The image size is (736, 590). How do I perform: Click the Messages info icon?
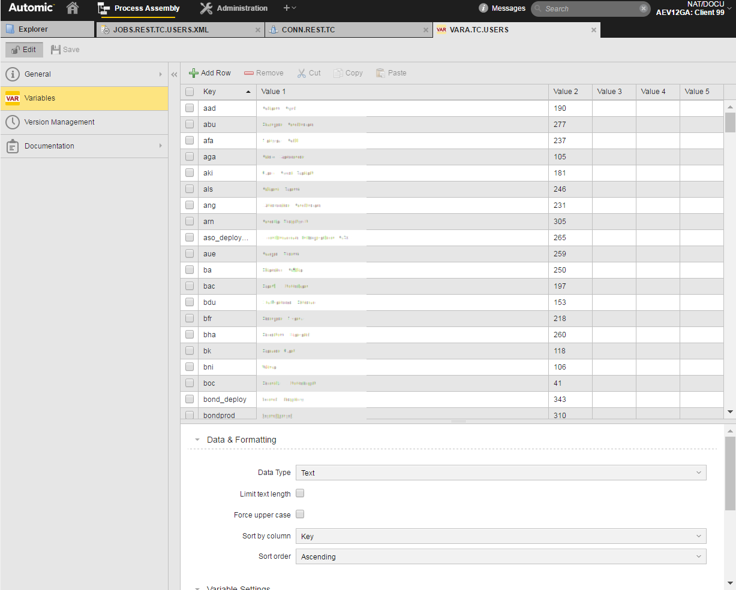(483, 8)
